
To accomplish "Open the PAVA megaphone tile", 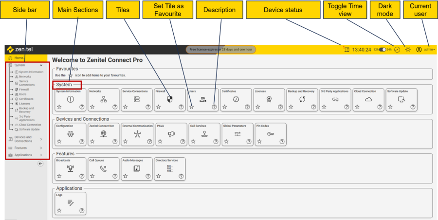I will (x=171, y=134).
